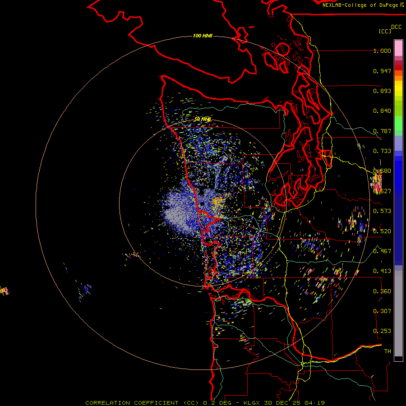The height and width of the screenshot is (406, 406).
Task: Click the 0.840 value on the color scale
Action: (382, 111)
